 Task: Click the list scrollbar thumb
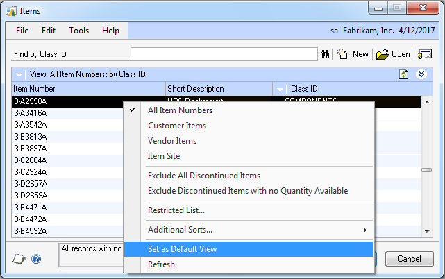(x=426, y=170)
